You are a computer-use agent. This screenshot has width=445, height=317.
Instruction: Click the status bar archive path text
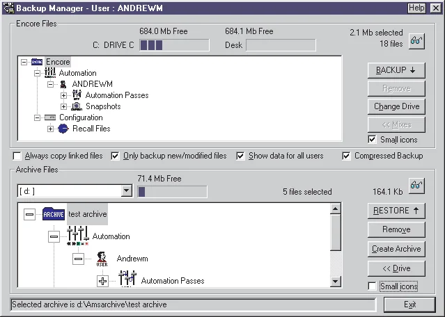click(x=89, y=304)
